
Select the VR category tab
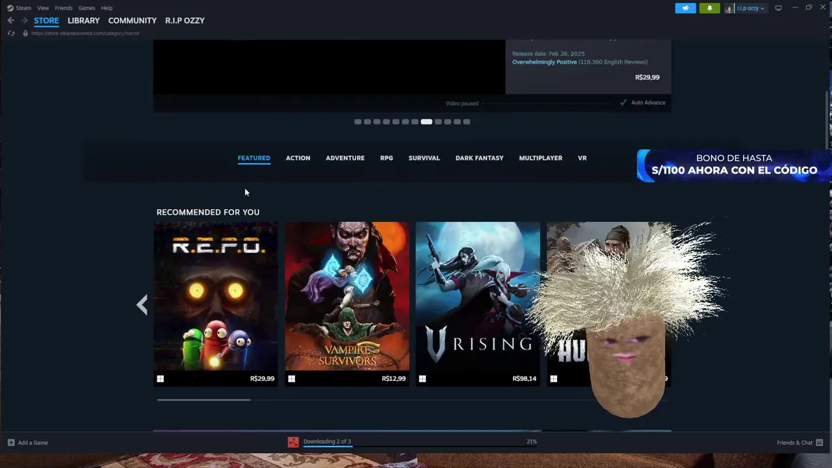click(x=582, y=158)
